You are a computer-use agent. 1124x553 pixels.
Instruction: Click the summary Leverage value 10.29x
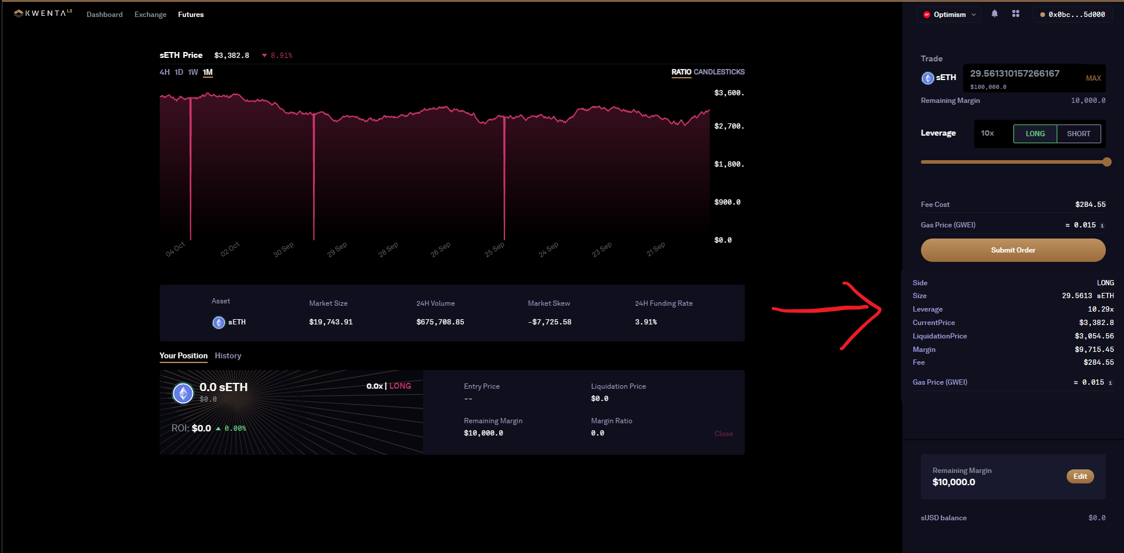[x=1101, y=309]
